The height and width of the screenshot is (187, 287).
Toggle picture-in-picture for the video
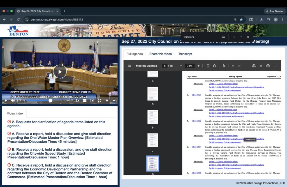[x=92, y=101]
